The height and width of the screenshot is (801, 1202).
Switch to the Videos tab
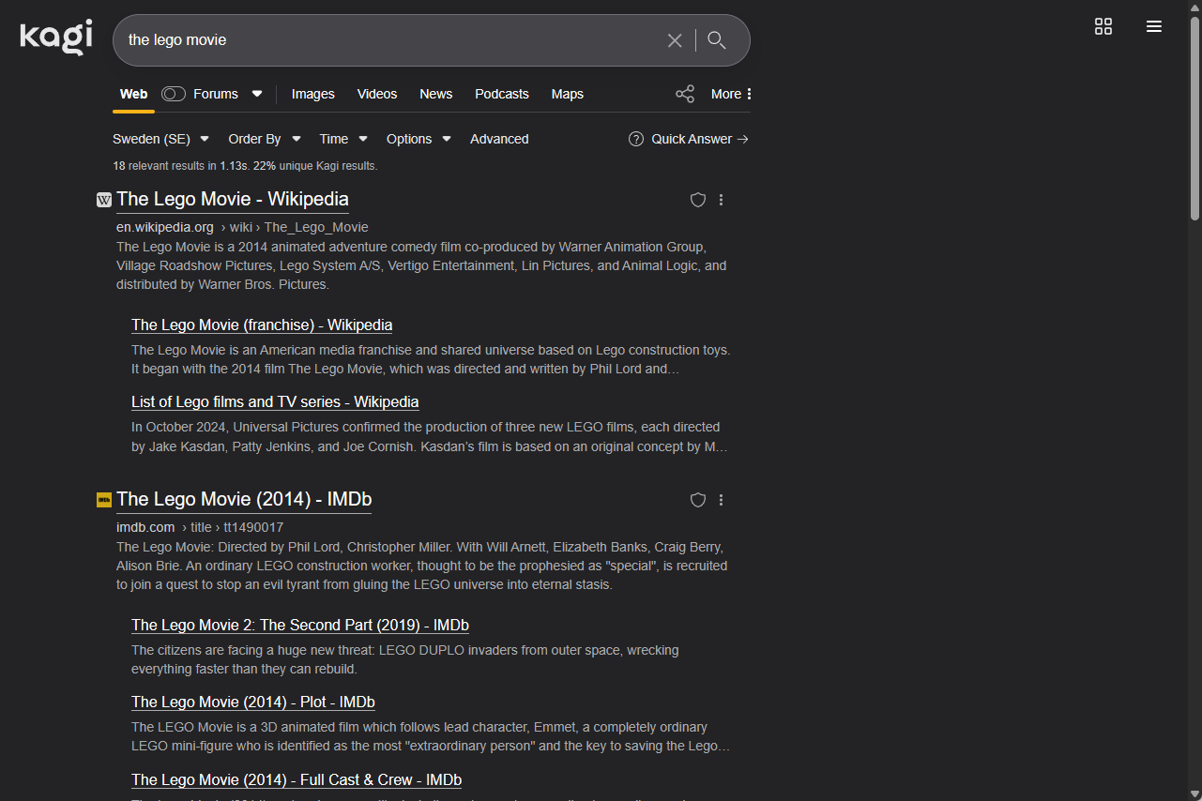click(x=377, y=94)
